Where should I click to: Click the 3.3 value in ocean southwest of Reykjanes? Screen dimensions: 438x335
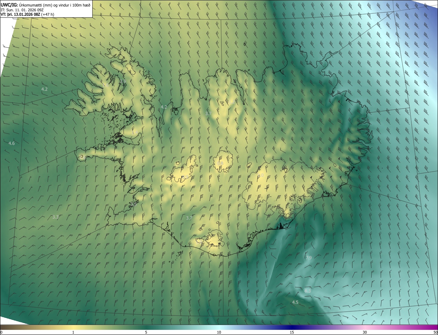click(x=55, y=217)
